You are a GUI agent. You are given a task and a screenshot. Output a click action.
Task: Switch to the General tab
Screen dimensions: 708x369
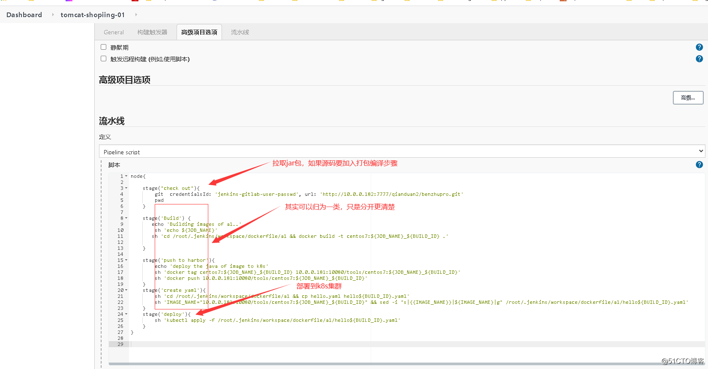[114, 32]
